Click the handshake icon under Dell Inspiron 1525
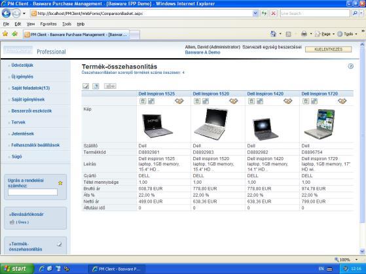Viewport: 366px width, 274px height. pos(179,101)
